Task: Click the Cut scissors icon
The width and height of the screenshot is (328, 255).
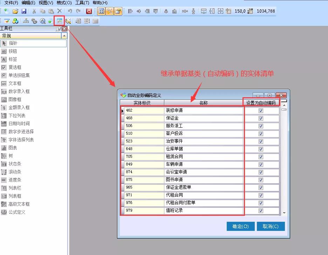Action: 34,11
